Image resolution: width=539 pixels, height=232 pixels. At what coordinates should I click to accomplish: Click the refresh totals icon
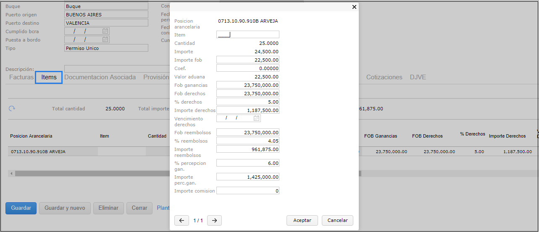point(12,109)
